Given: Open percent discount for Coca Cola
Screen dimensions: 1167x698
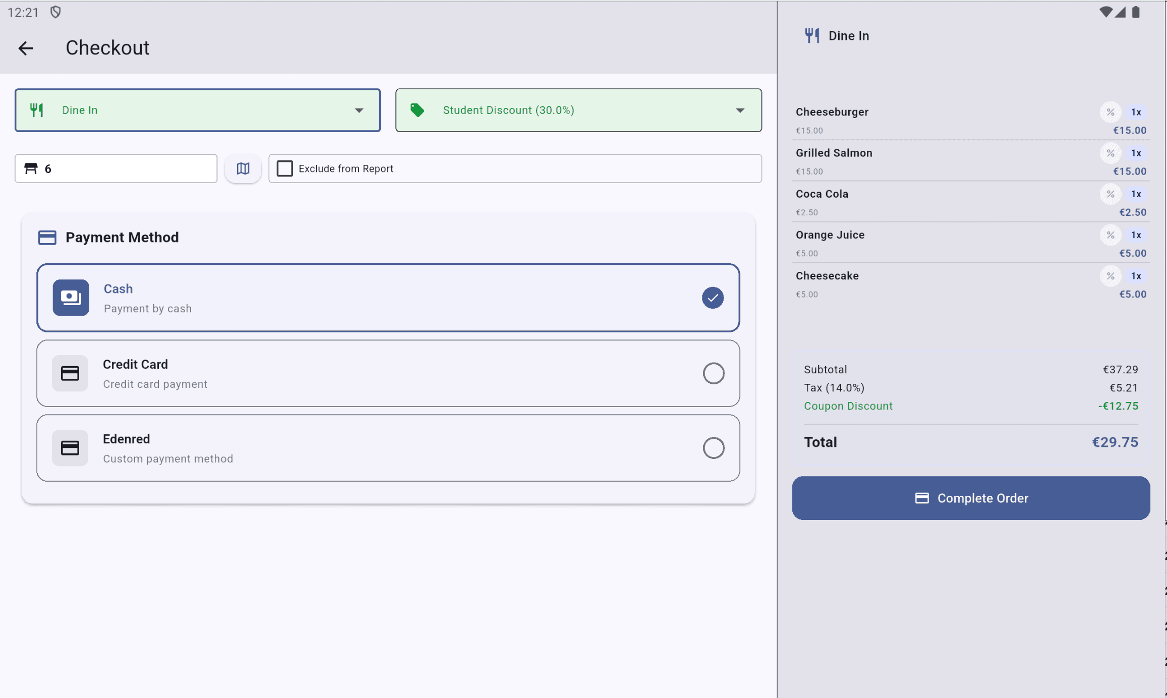Looking at the screenshot, I should tap(1111, 194).
